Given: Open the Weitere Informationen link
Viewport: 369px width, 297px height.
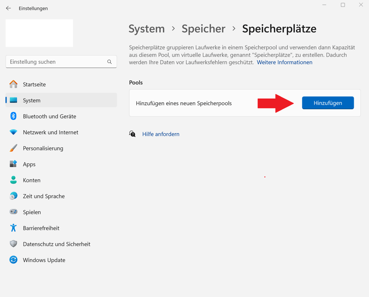Looking at the screenshot, I should tap(285, 62).
